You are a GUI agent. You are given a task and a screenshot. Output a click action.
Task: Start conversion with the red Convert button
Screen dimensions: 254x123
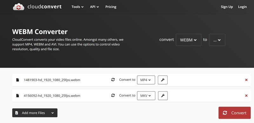(234, 113)
